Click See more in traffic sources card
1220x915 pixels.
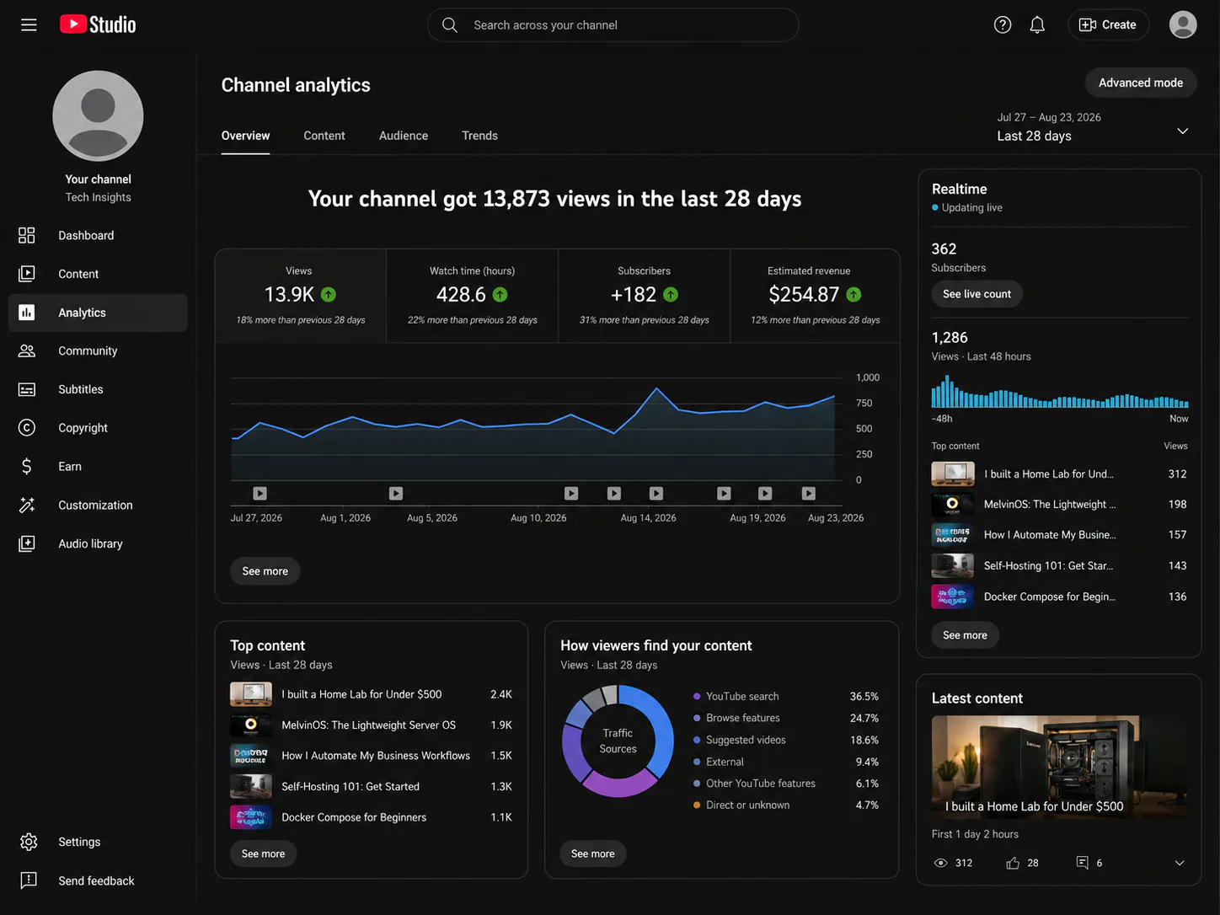click(592, 853)
